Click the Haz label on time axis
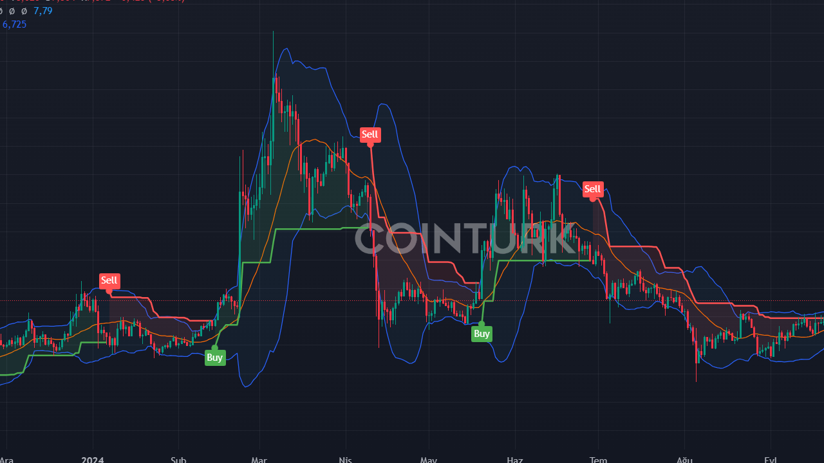Viewport: 824px width, 463px height. (x=515, y=459)
